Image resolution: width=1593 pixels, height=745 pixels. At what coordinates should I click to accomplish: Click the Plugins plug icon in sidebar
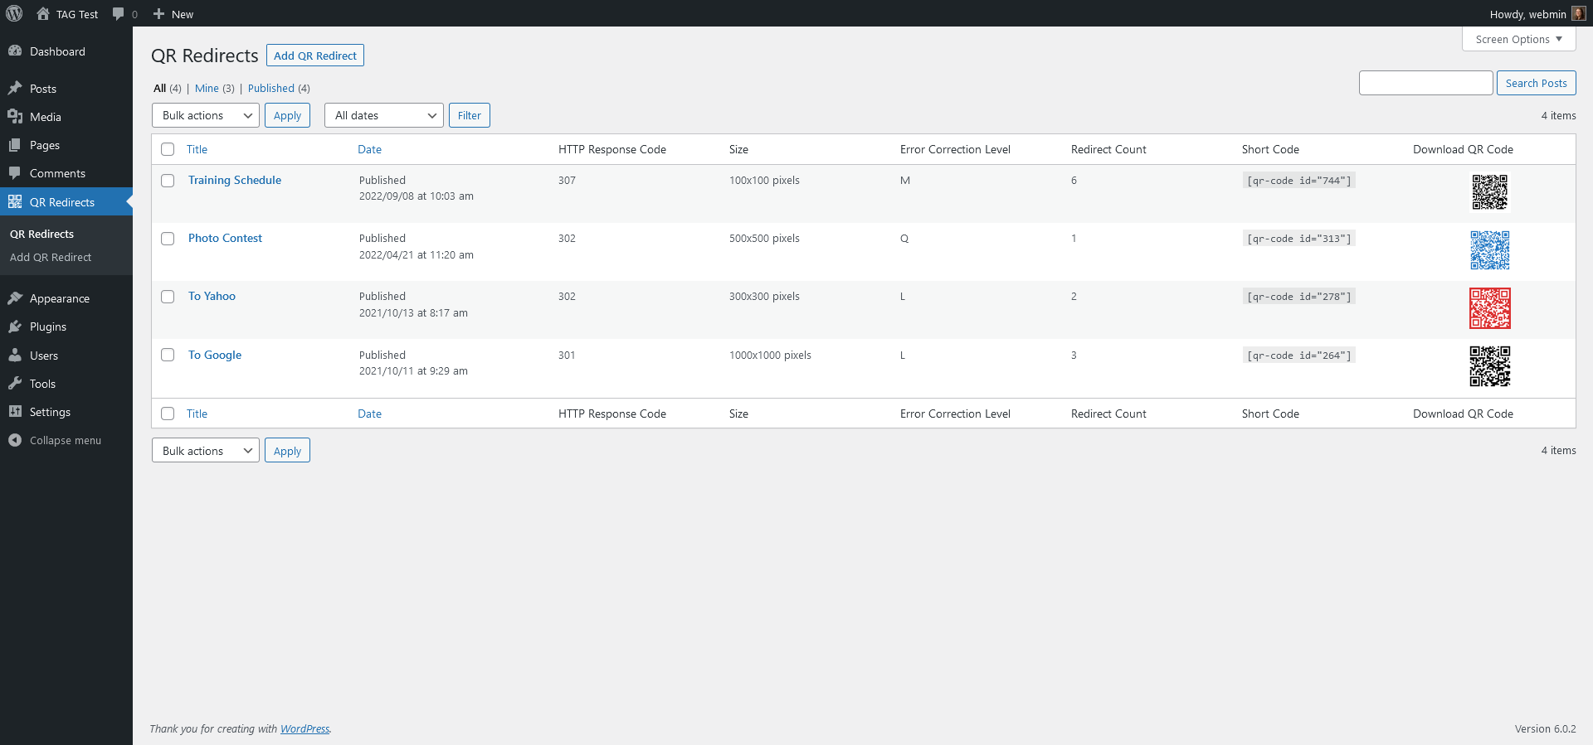[x=15, y=327]
